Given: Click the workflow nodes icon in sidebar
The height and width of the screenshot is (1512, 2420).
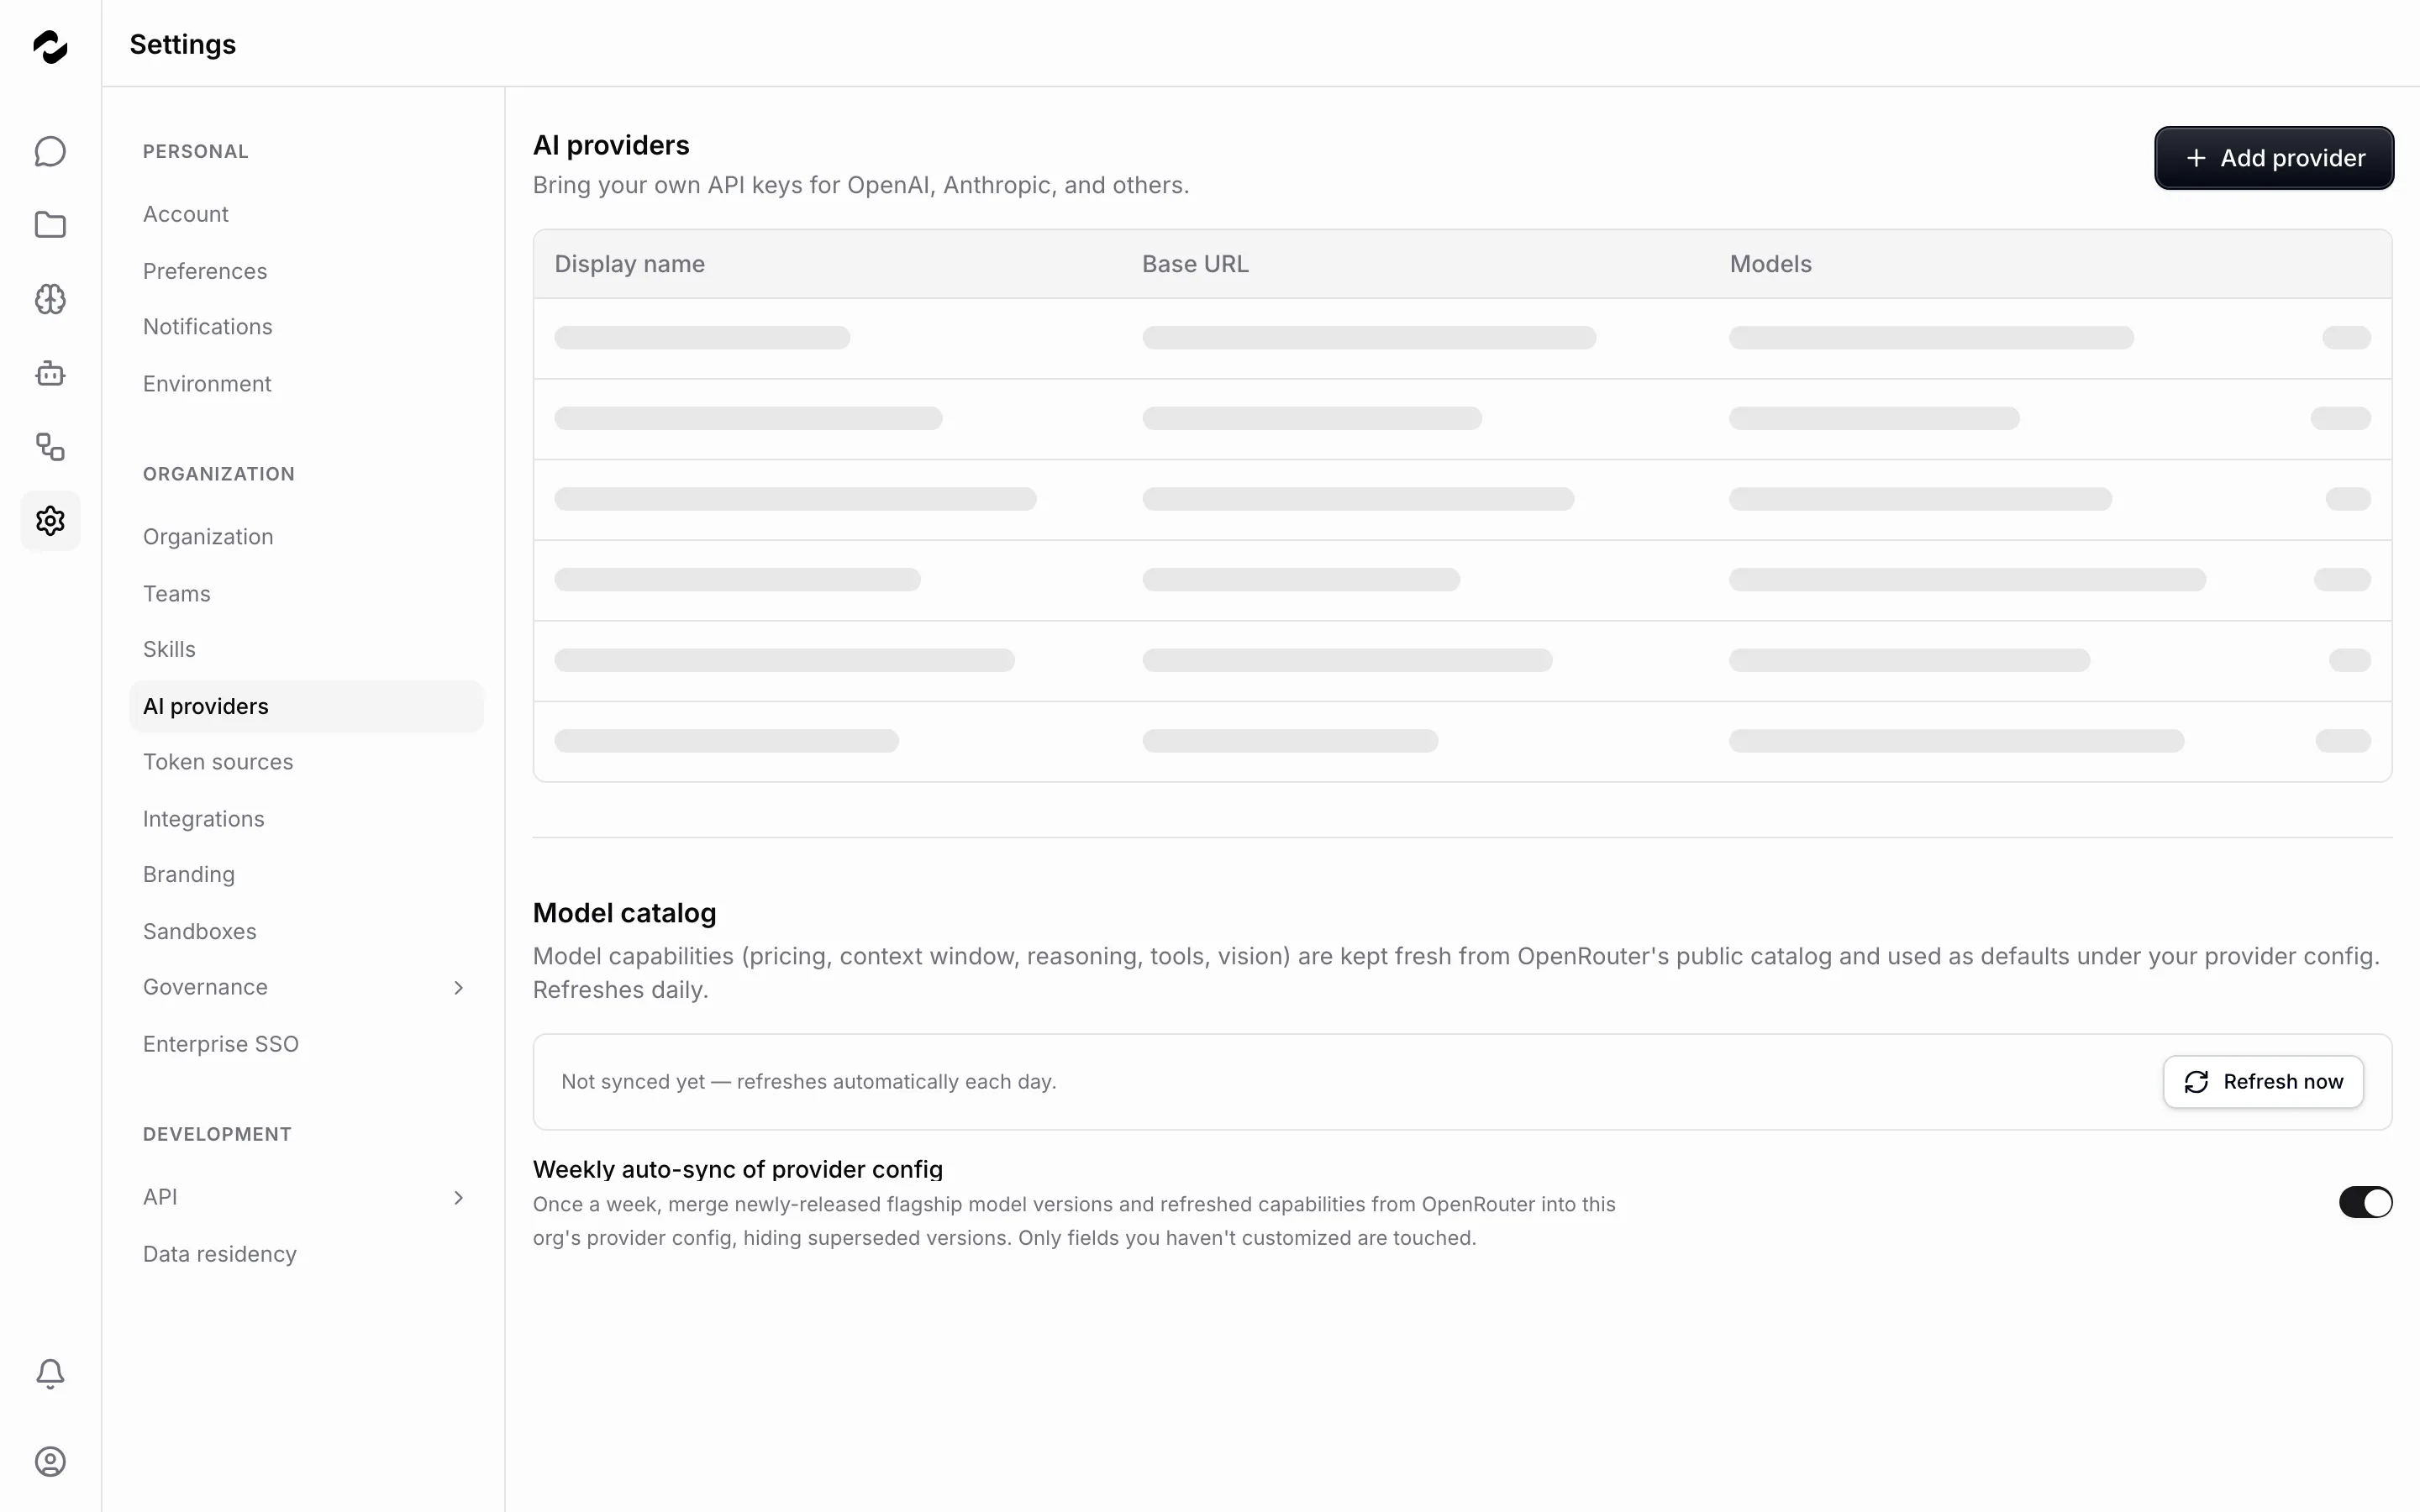Looking at the screenshot, I should [50, 447].
